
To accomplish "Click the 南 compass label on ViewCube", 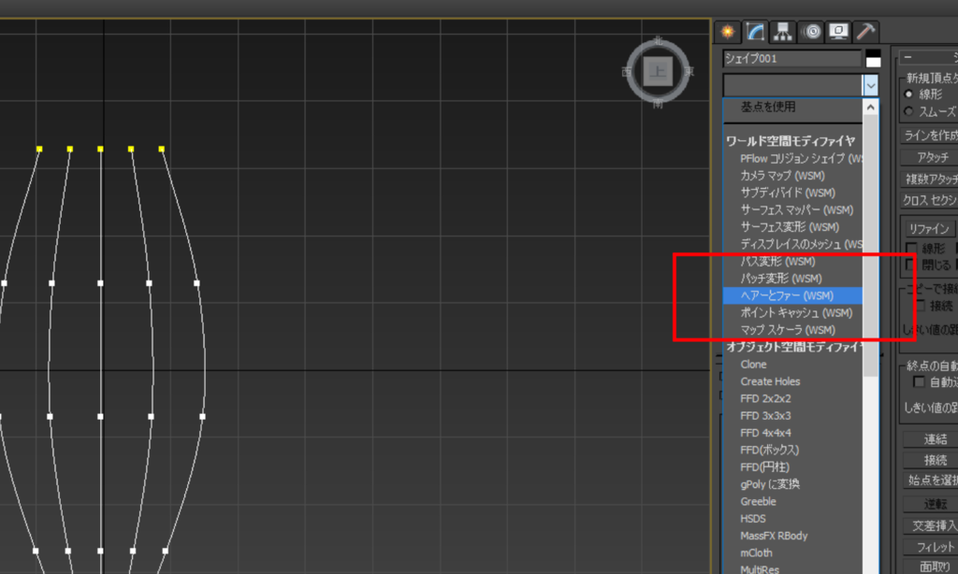I will [x=658, y=105].
